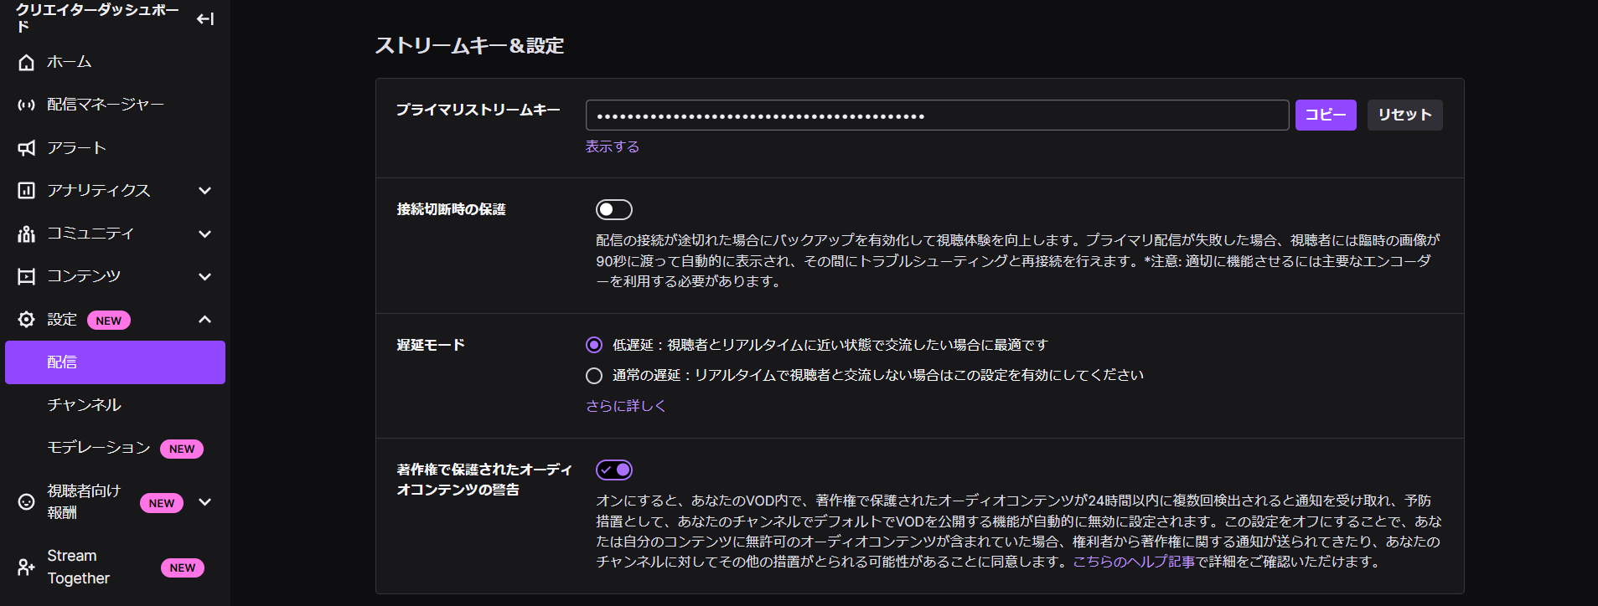1598x606 pixels.
Task: Click the リセット button
Action: pyautogui.click(x=1405, y=115)
